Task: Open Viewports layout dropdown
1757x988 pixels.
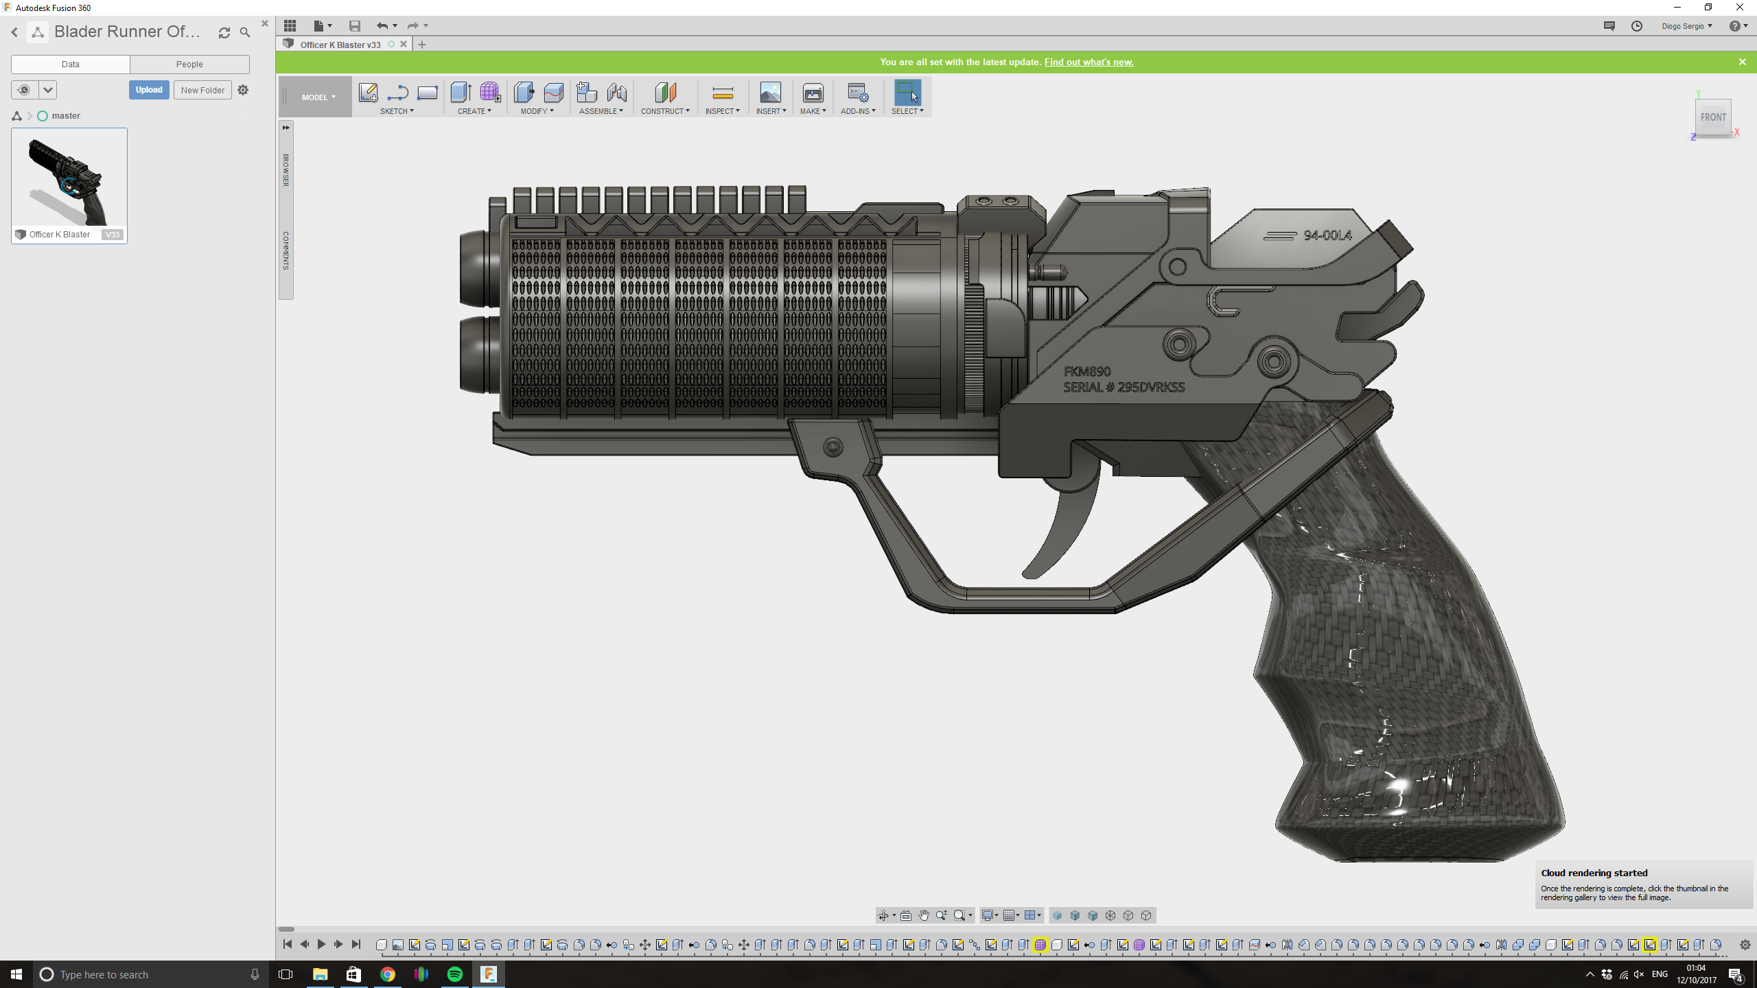Action: 1033,915
